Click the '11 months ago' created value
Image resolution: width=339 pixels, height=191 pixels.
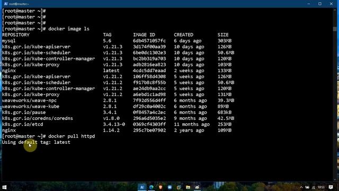click(192, 124)
